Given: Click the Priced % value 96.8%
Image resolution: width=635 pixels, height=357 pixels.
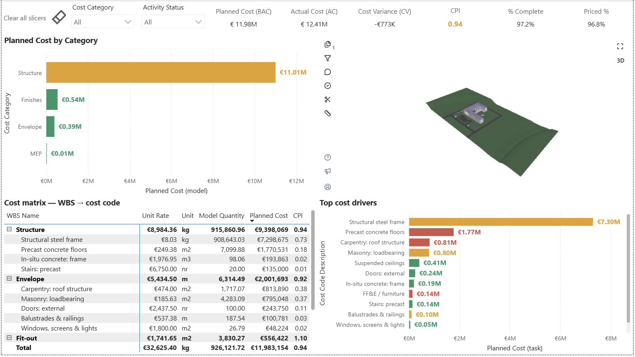Looking at the screenshot, I should 596,24.
